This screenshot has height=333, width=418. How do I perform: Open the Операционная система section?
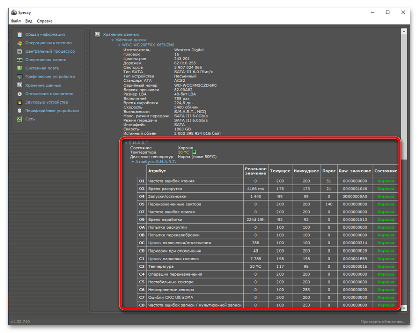coord(48,43)
